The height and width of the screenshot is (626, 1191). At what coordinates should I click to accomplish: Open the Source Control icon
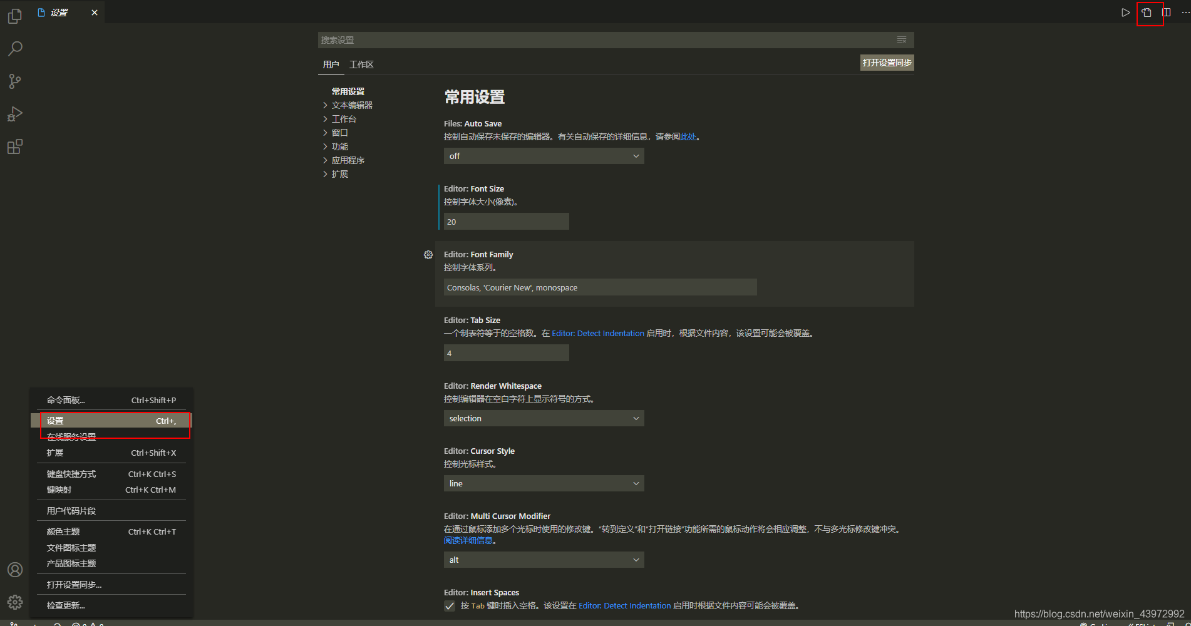pos(14,81)
